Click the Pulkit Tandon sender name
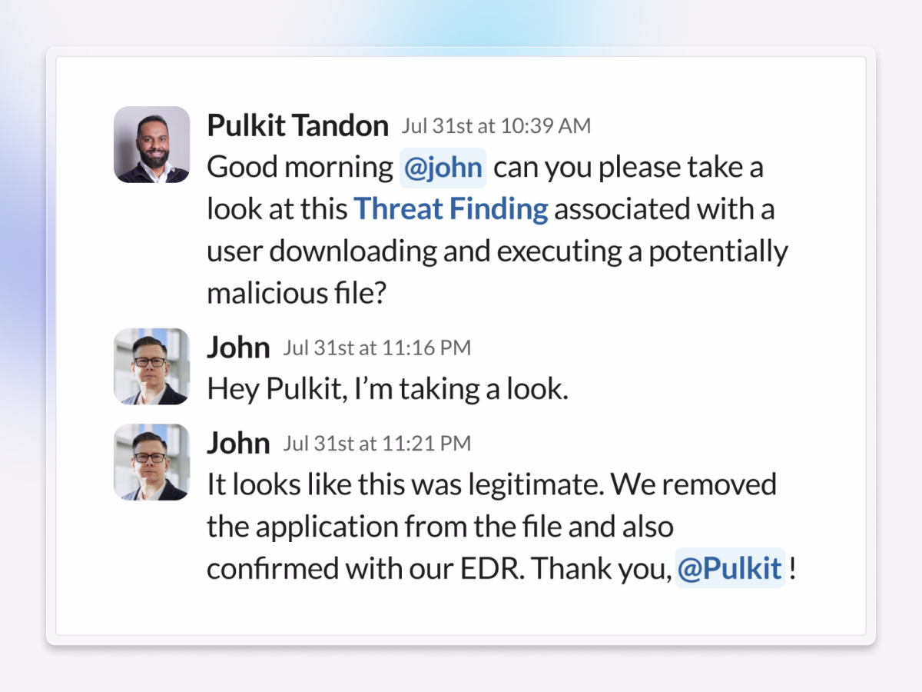The image size is (922, 692). pos(297,125)
